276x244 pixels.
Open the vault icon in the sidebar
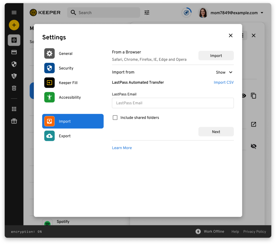coord(14,40)
